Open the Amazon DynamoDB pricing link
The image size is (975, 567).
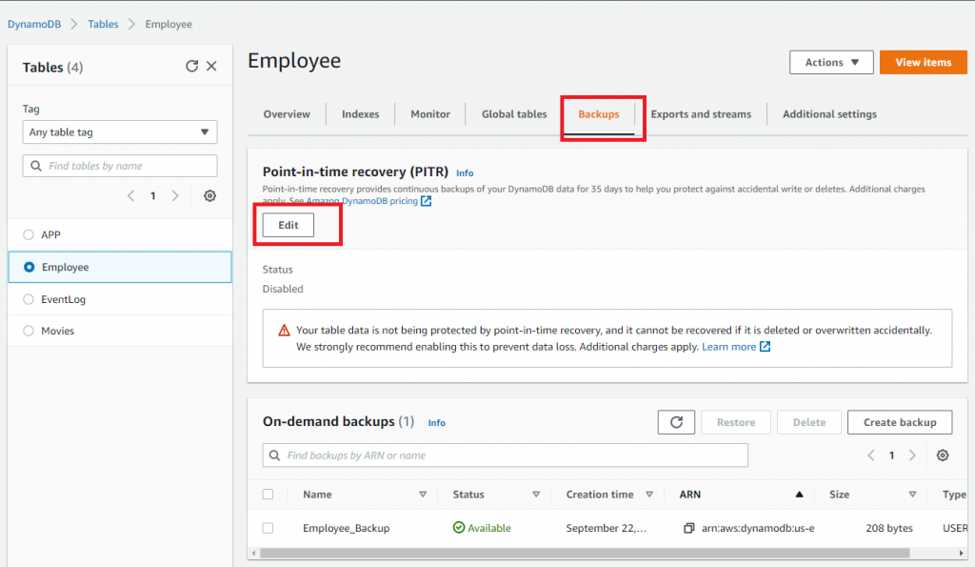tap(362, 201)
